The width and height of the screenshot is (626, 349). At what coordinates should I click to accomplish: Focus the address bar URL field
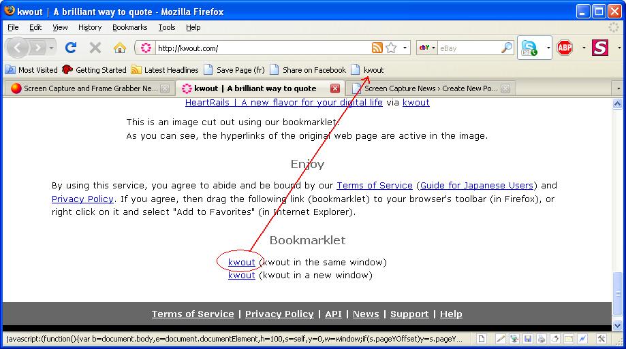tap(264, 48)
